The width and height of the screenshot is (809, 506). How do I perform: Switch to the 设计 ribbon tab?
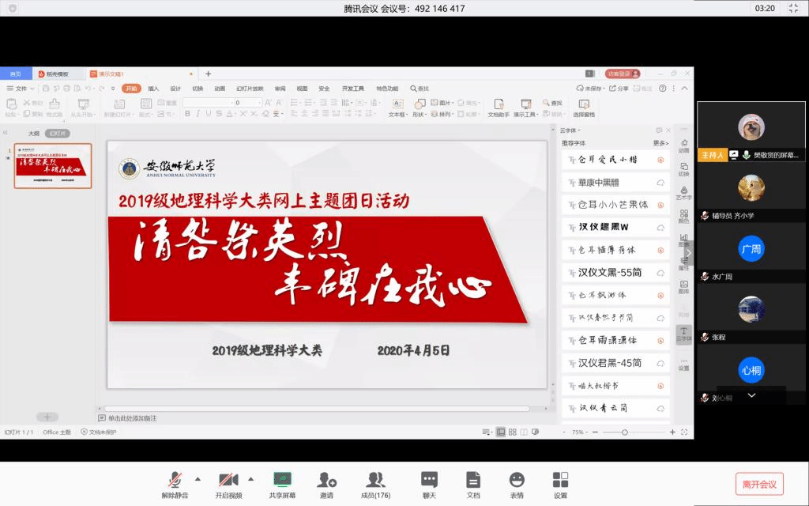click(175, 89)
